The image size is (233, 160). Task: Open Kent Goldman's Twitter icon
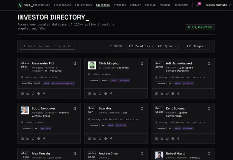point(167,138)
